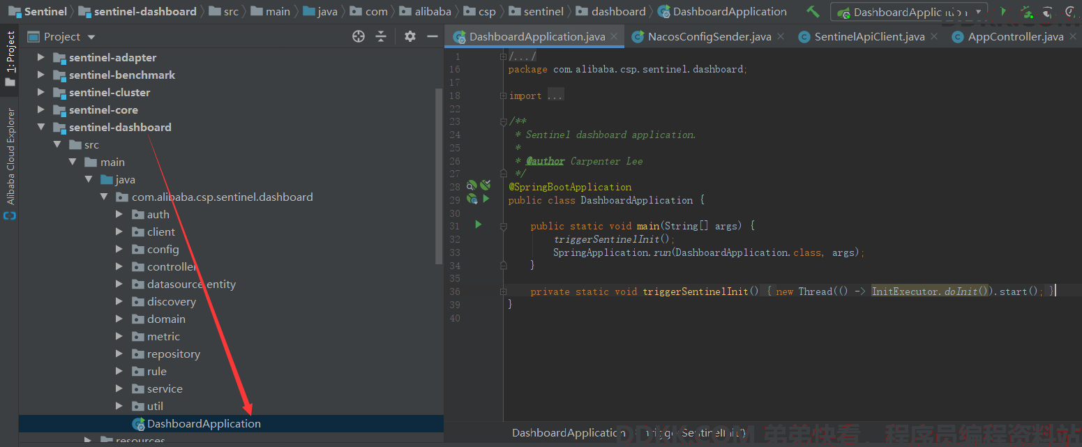The image size is (1082, 447).
Task: Click the Spring checkmark gutter icon on line 28
Action: click(x=486, y=185)
